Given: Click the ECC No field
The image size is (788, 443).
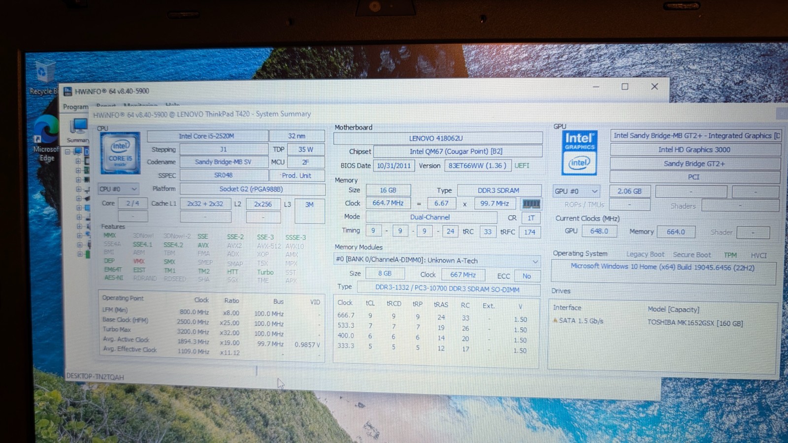Looking at the screenshot, I should pos(527,276).
